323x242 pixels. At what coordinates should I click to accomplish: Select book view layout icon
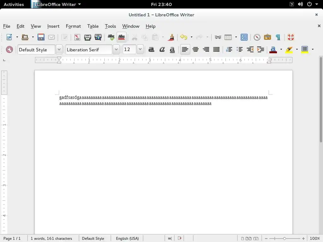[255, 239]
